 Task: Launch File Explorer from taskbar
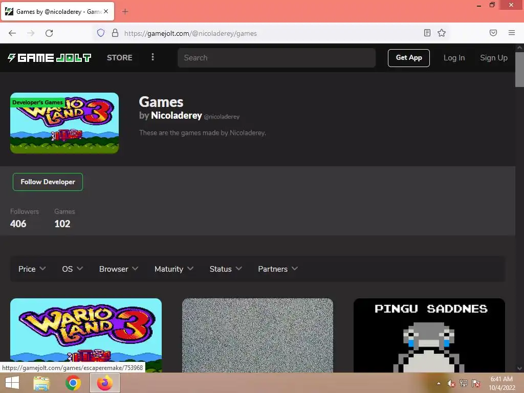point(41,383)
